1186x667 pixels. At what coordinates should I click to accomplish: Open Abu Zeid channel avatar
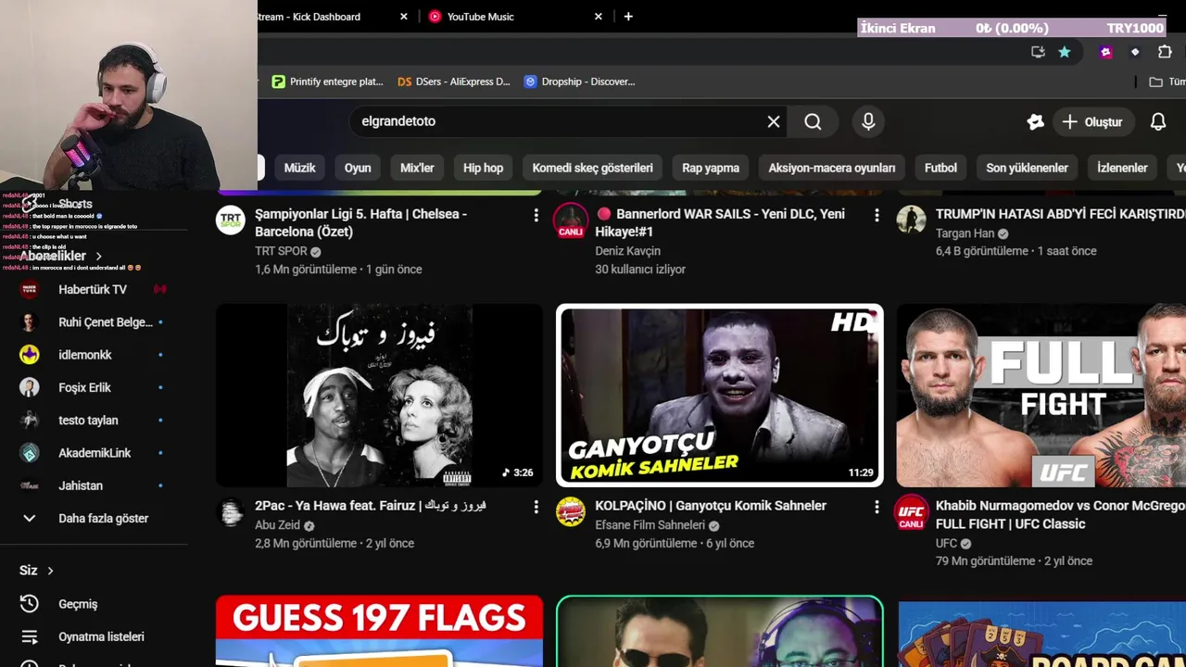[x=230, y=511]
